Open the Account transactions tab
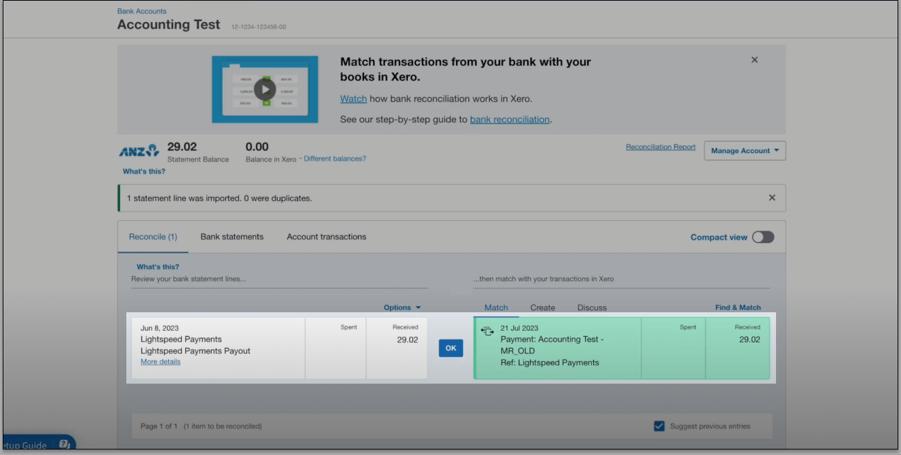Viewport: 901px width, 455px height. tap(326, 237)
